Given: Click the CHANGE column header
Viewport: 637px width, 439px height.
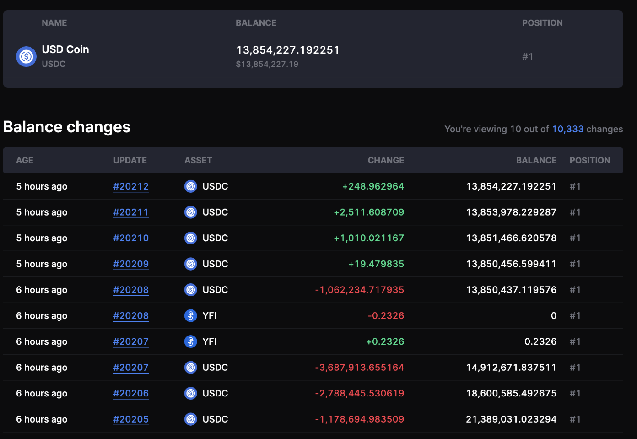Looking at the screenshot, I should [x=386, y=160].
